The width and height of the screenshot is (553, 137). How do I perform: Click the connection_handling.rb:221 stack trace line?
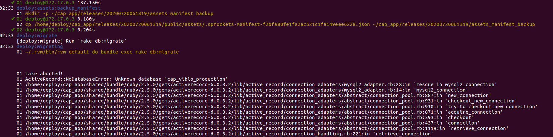pyautogui.click(x=229, y=134)
